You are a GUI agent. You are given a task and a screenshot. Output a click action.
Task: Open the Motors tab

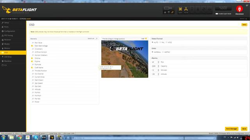coord(13,48)
